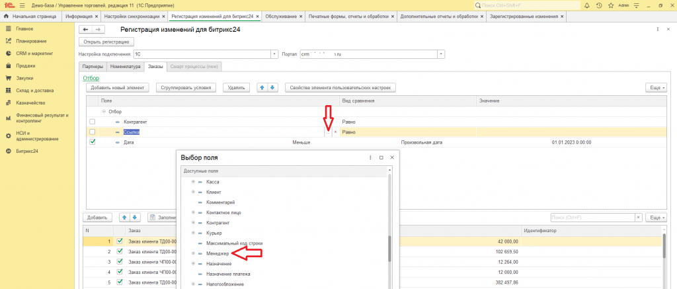
Task: Open Продажи section in sidebar
Action: click(26, 65)
